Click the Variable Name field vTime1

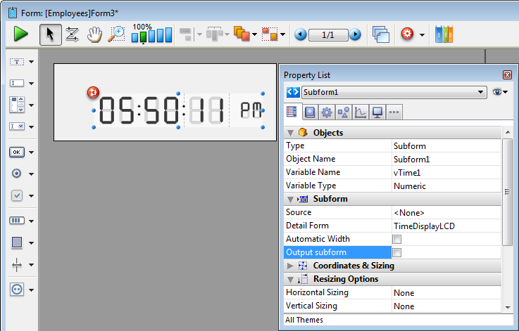point(445,173)
